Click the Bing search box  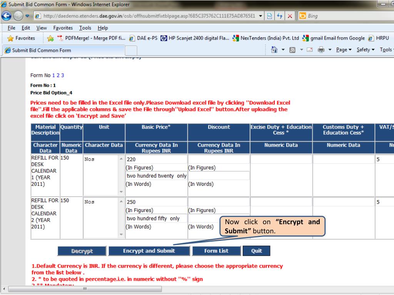[350, 16]
